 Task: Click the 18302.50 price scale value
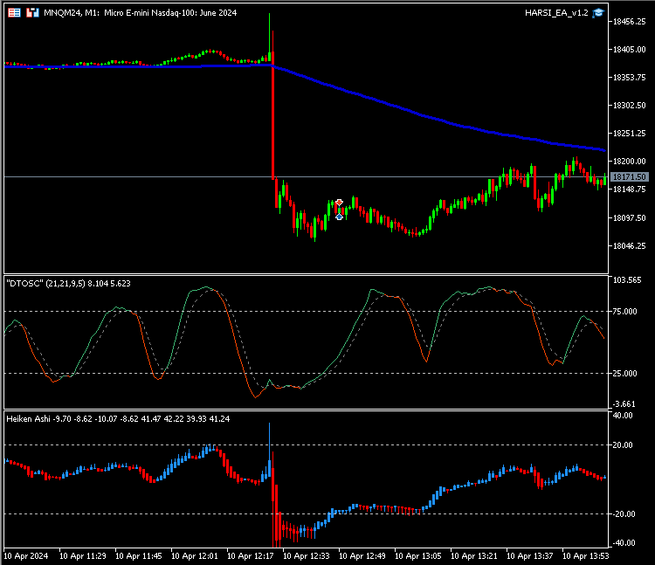pyautogui.click(x=629, y=106)
